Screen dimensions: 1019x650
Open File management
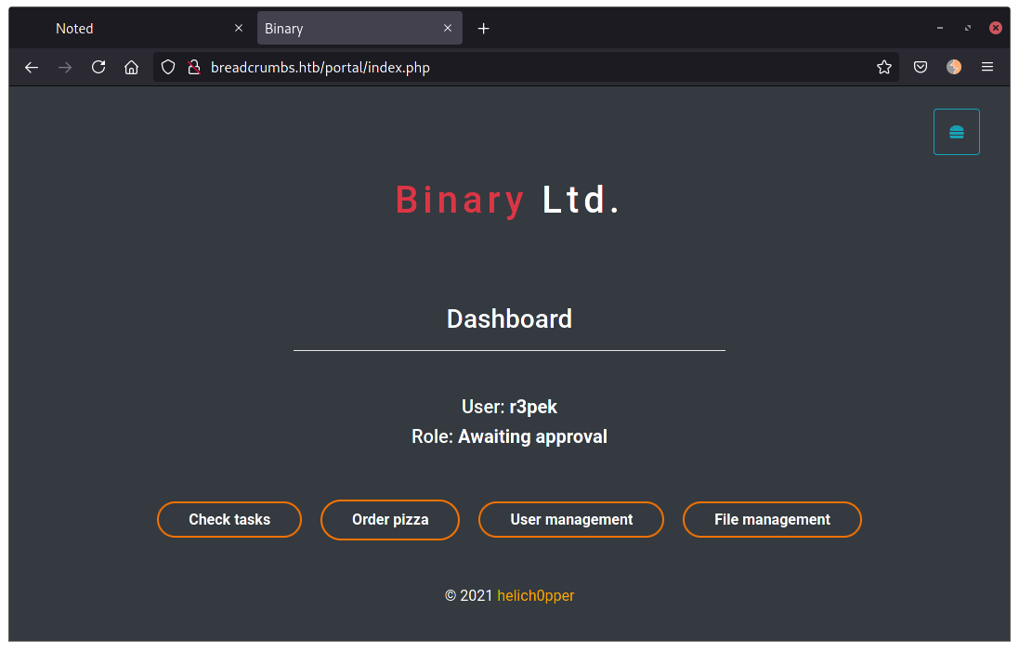[x=772, y=520]
